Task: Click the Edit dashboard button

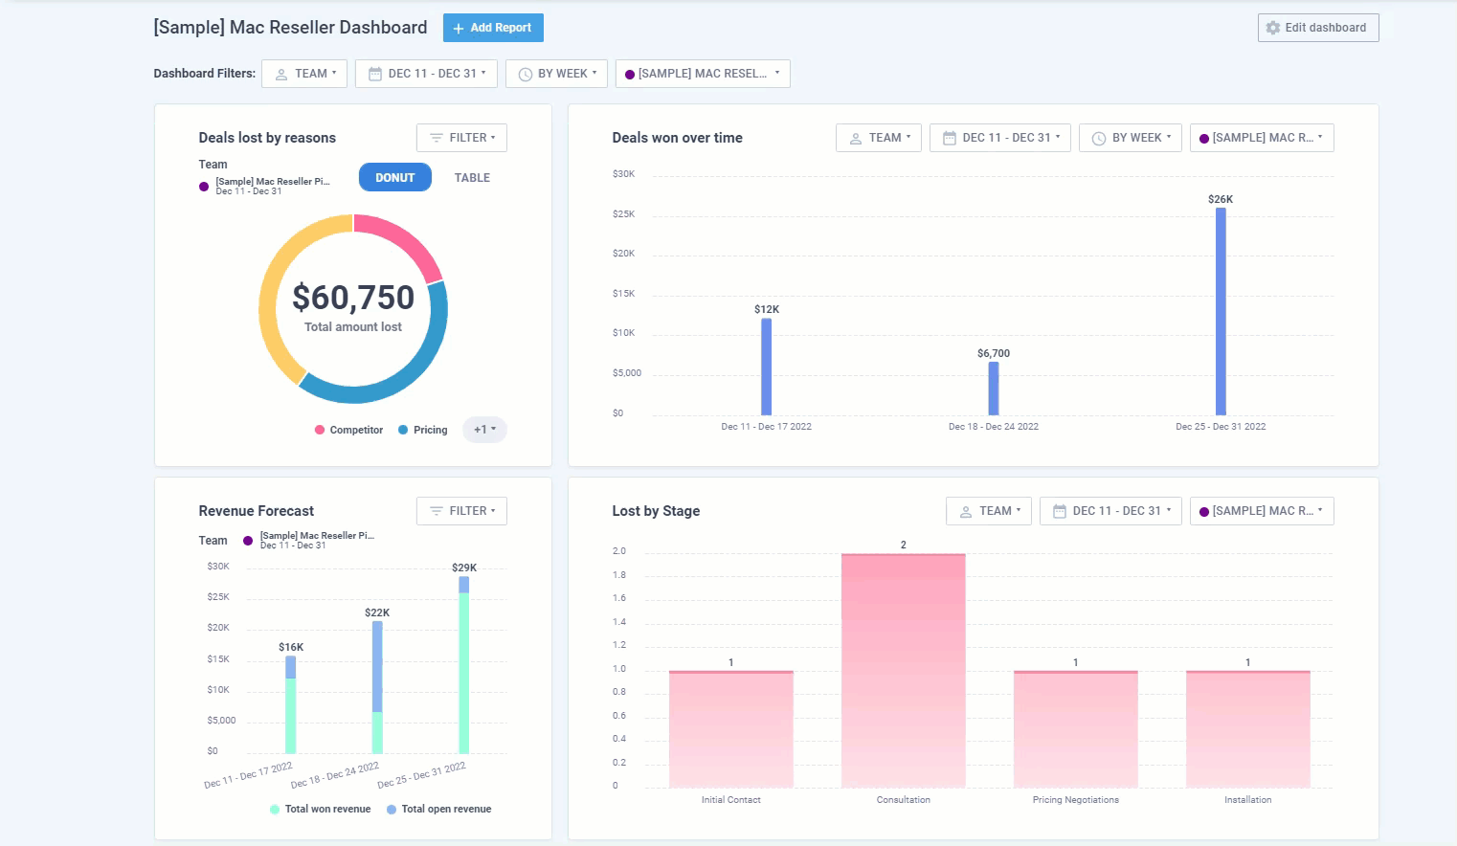Action: (x=1317, y=28)
